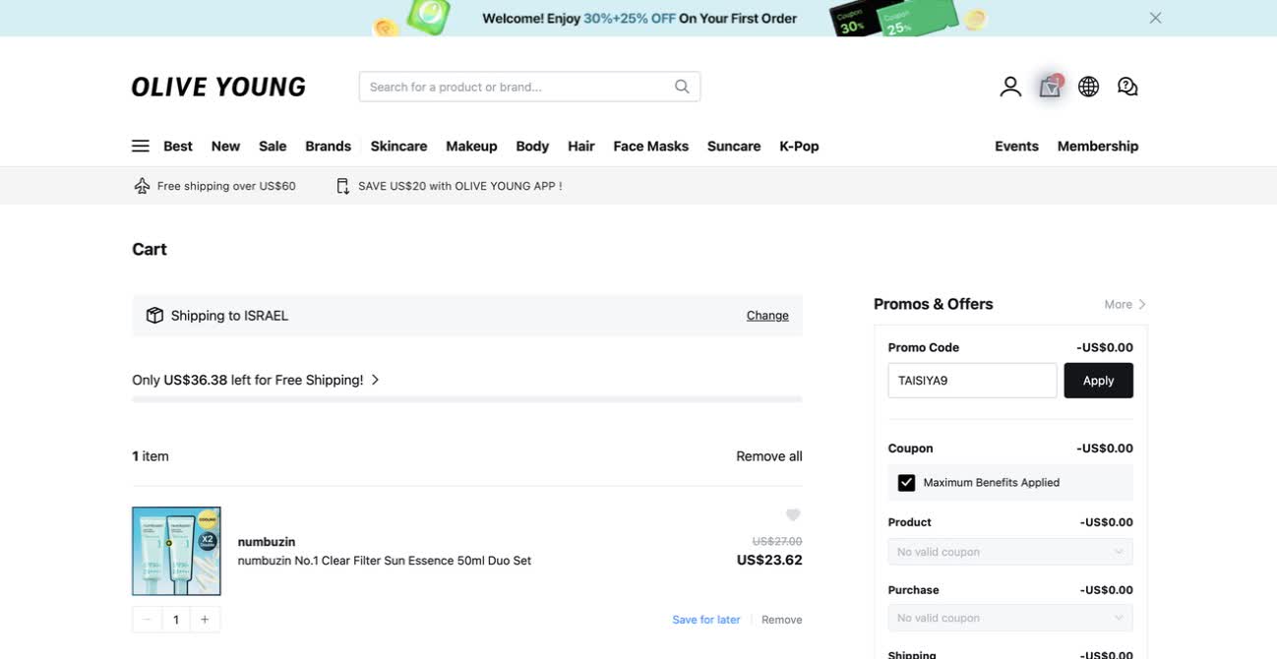
Task: Close the welcome promo banner
Action: tap(1155, 18)
